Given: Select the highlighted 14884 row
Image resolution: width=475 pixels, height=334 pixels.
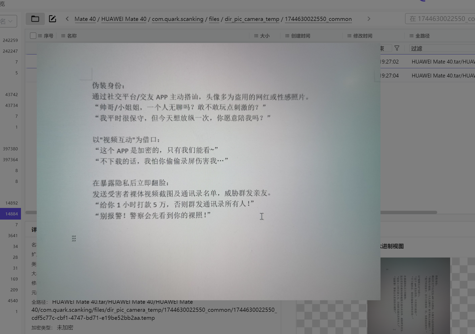Looking at the screenshot, I should [x=10, y=214].
